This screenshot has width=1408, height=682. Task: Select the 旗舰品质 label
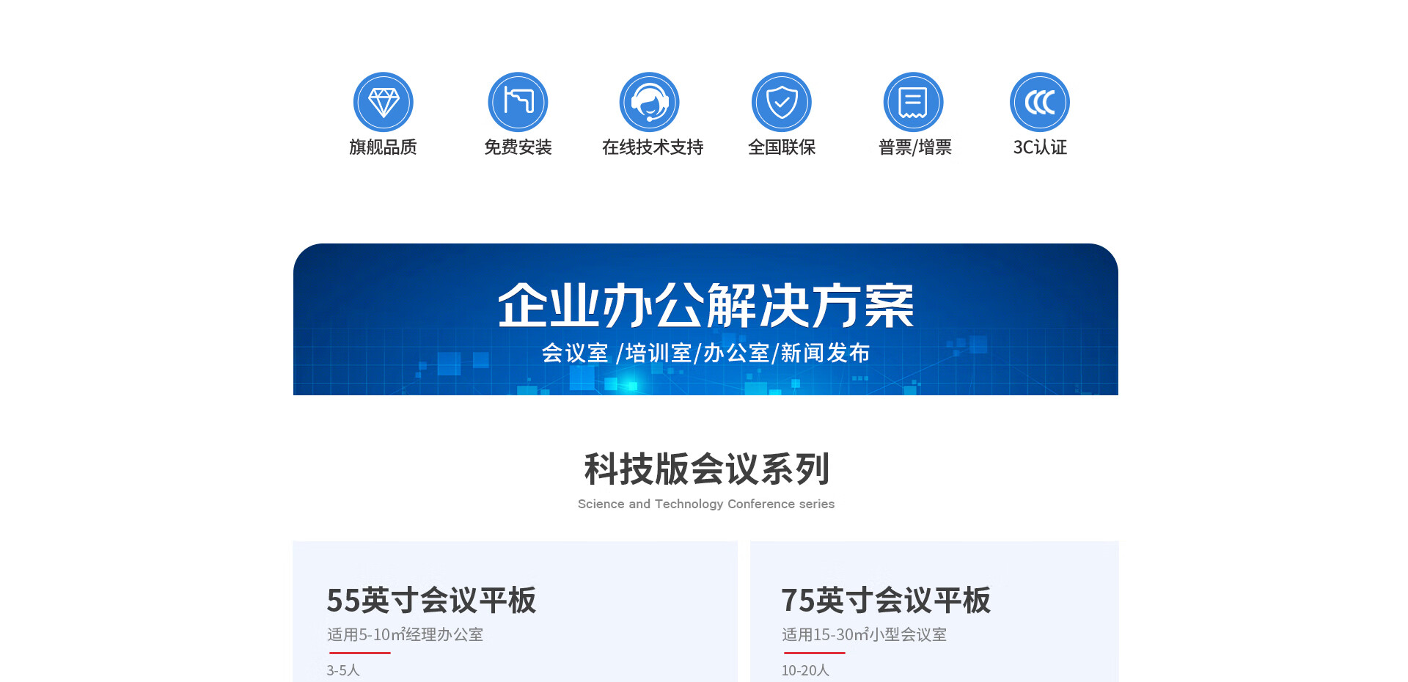(383, 147)
